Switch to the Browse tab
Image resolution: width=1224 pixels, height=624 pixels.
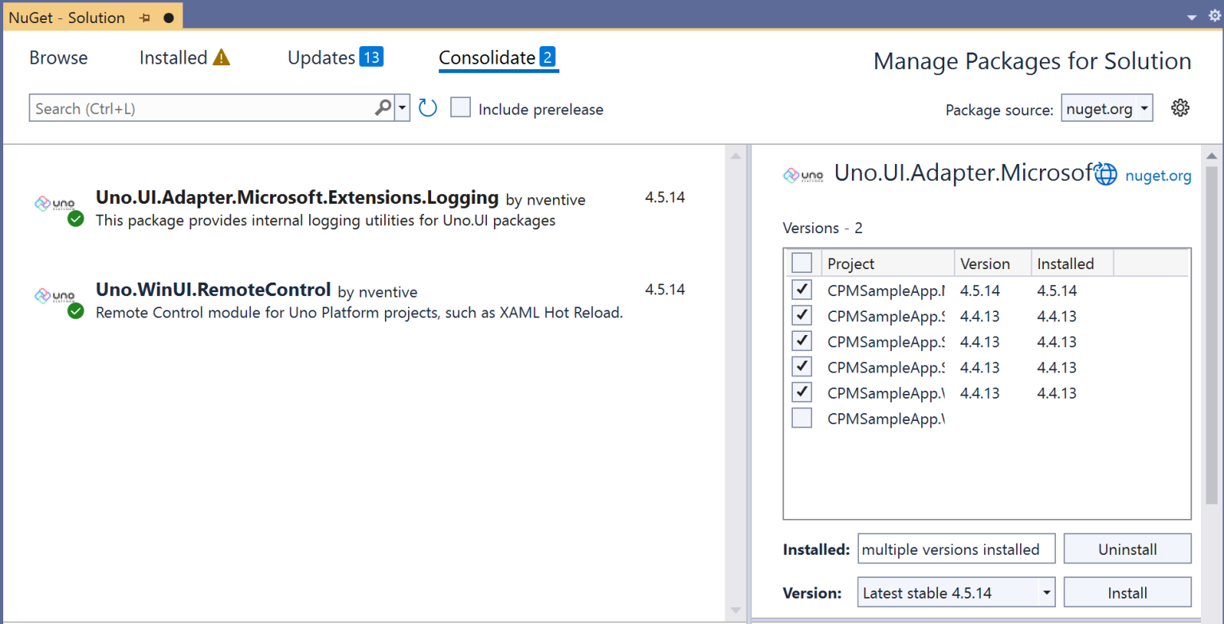(x=58, y=57)
